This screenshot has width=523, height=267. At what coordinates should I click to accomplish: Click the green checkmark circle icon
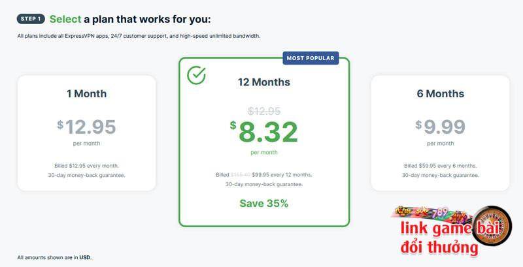[x=196, y=75]
